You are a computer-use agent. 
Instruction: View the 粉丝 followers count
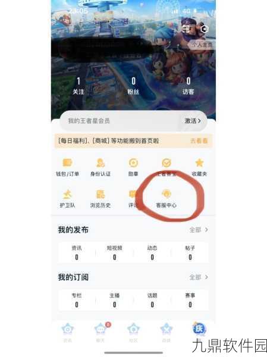click(x=133, y=86)
